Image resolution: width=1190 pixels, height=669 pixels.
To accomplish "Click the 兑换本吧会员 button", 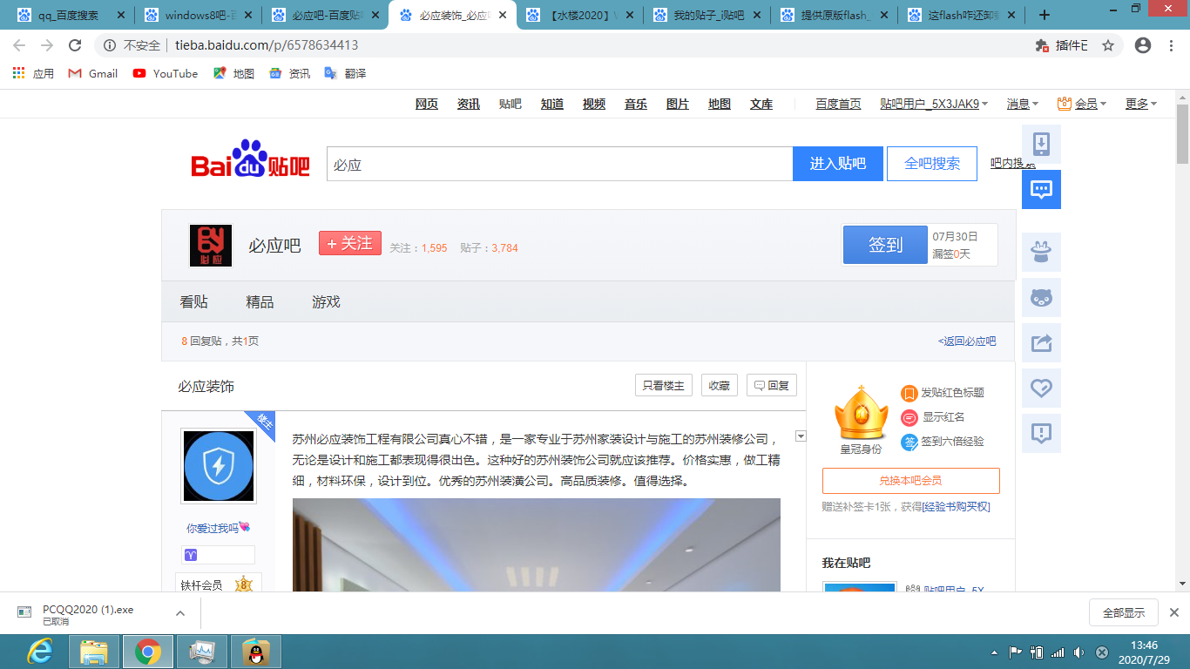I will click(910, 481).
